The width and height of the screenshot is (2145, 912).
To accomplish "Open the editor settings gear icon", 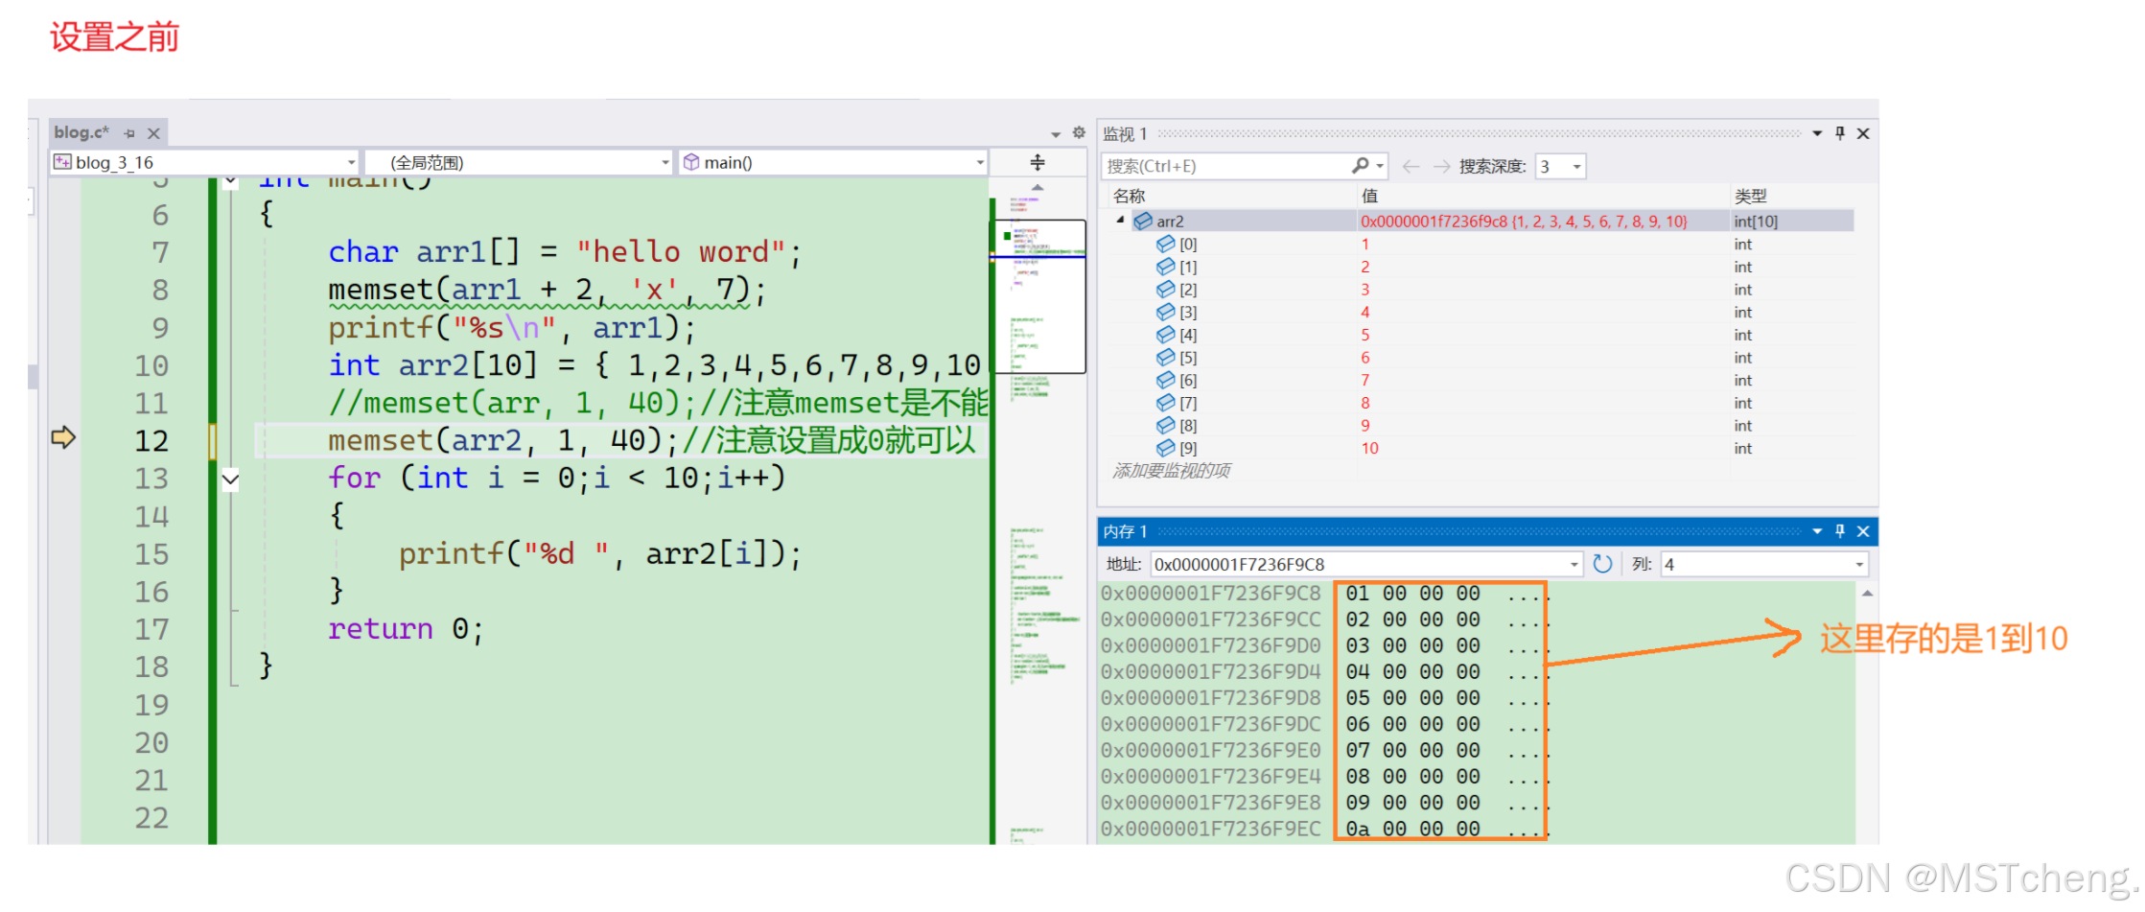I will pos(1079,132).
